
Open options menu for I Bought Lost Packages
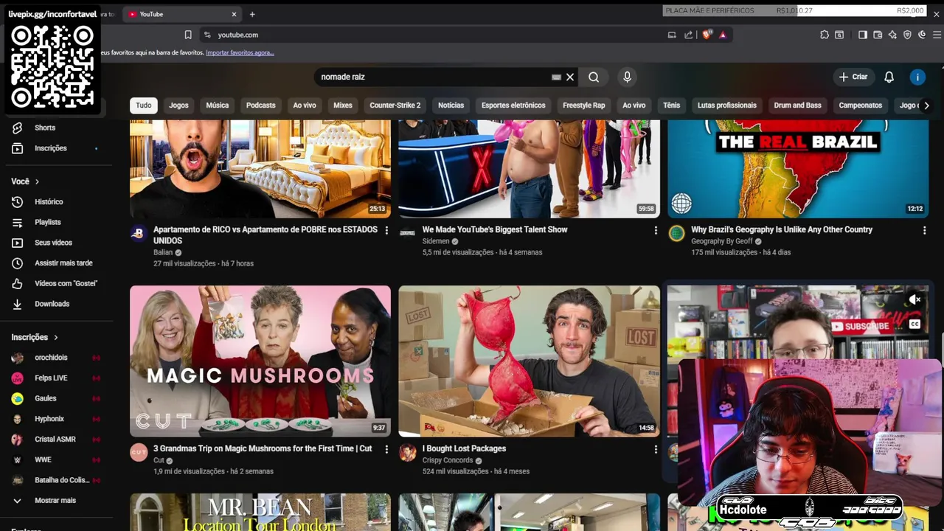[656, 449]
